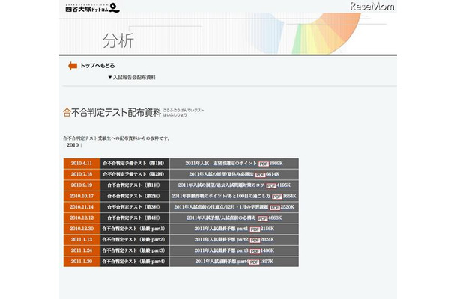Go back via トップへもどる link
457x299 pixels.
pyautogui.click(x=97, y=66)
